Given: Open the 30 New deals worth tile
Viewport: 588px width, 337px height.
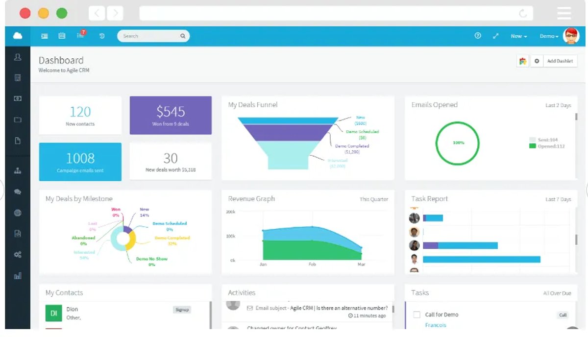Looking at the screenshot, I should tap(171, 161).
